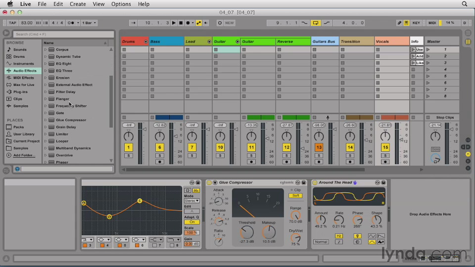This screenshot has width=475, height=267.
Task: Toggle the Automation Arm button
Action: [199, 23]
